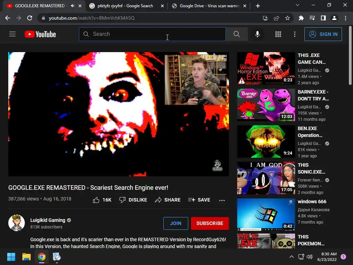Click network icon in system tray
Screen dimensions: 353x265
coord(301,257)
